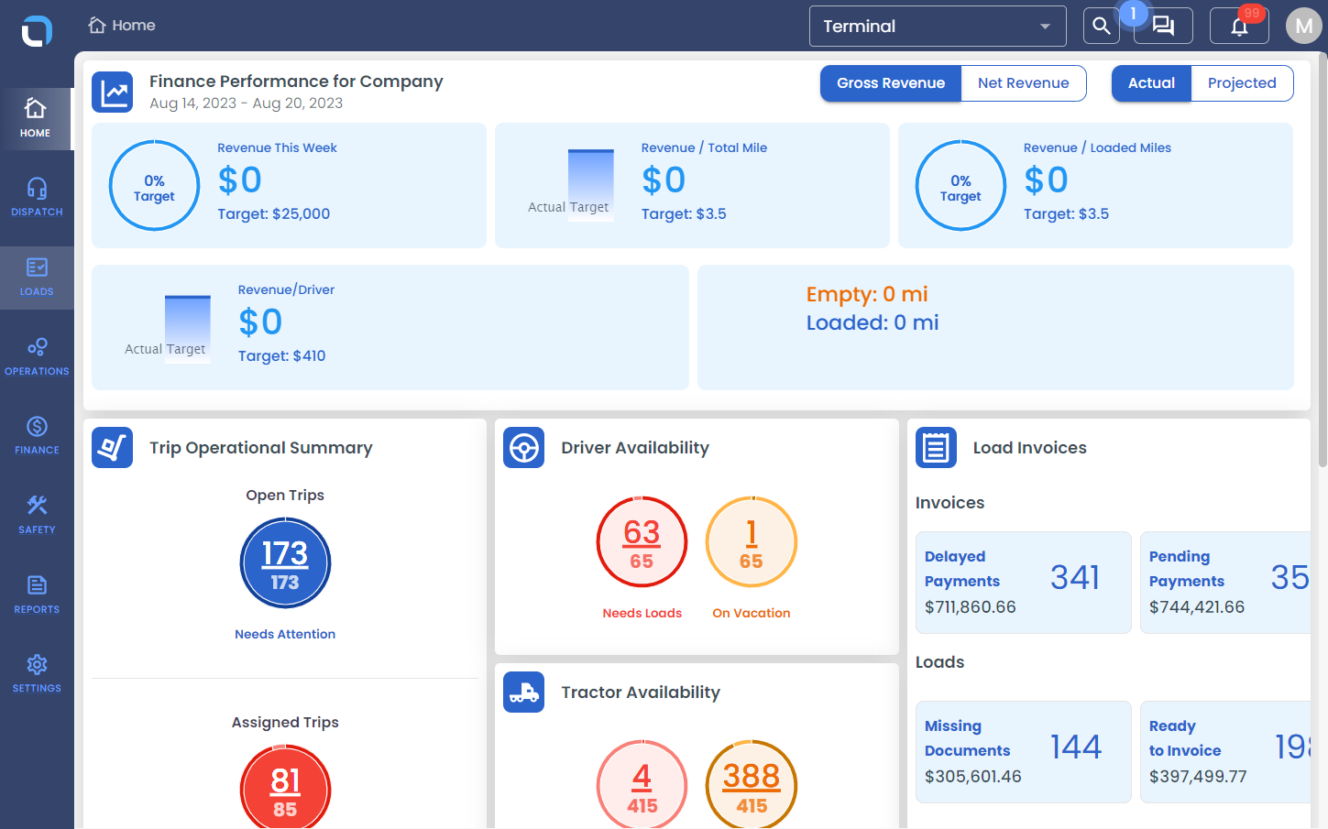Open the Ready to Invoice card

pyautogui.click(x=1225, y=752)
